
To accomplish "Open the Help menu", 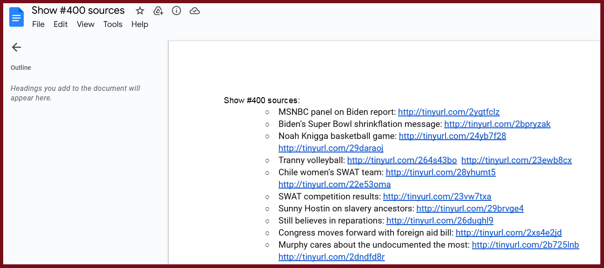I will point(140,24).
